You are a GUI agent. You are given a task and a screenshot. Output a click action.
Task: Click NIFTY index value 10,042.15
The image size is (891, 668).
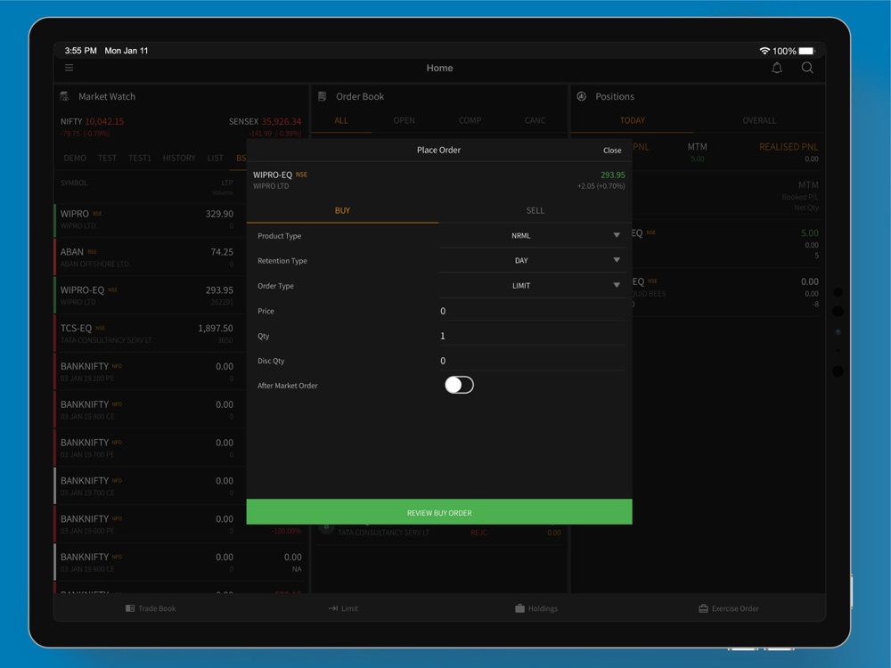[x=104, y=121]
